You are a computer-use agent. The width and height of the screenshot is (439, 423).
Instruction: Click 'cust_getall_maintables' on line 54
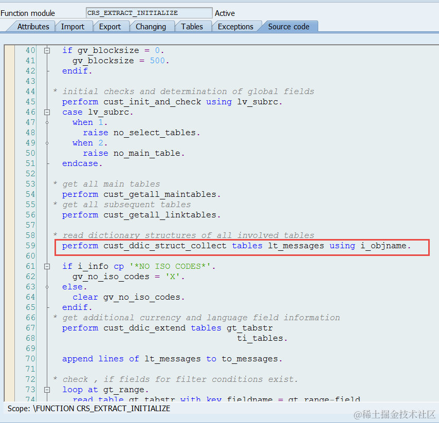pyautogui.click(x=159, y=194)
